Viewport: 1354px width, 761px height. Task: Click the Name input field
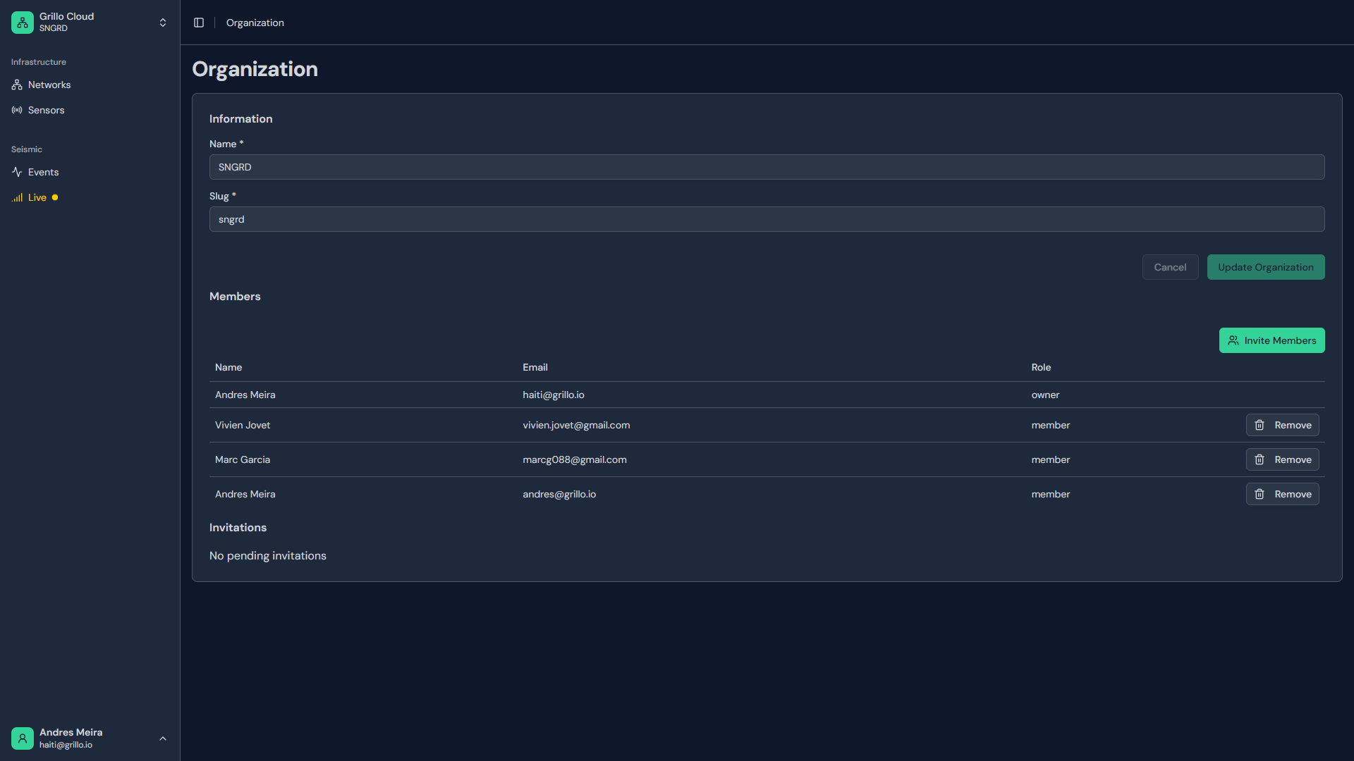point(767,167)
